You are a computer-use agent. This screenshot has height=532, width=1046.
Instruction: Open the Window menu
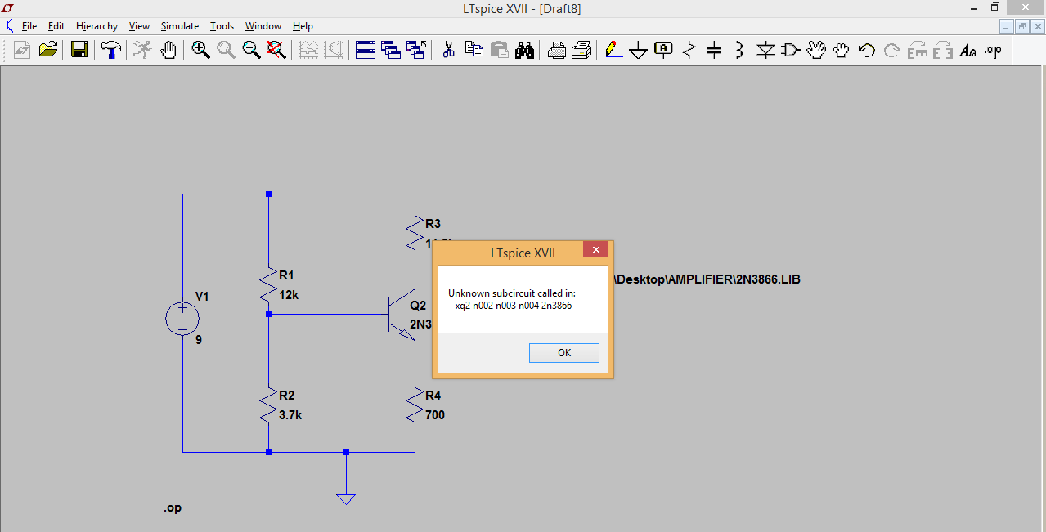click(x=263, y=26)
